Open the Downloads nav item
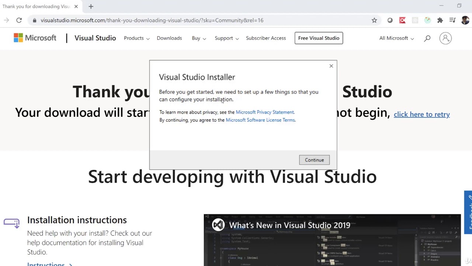 (x=169, y=38)
